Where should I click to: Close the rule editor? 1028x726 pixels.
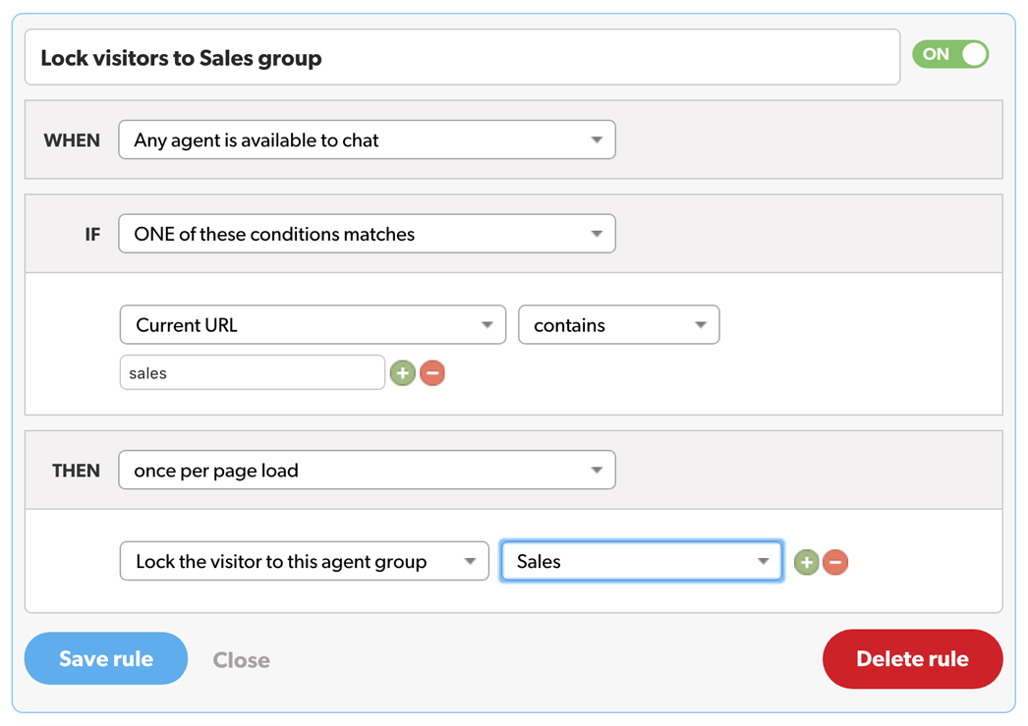click(241, 659)
